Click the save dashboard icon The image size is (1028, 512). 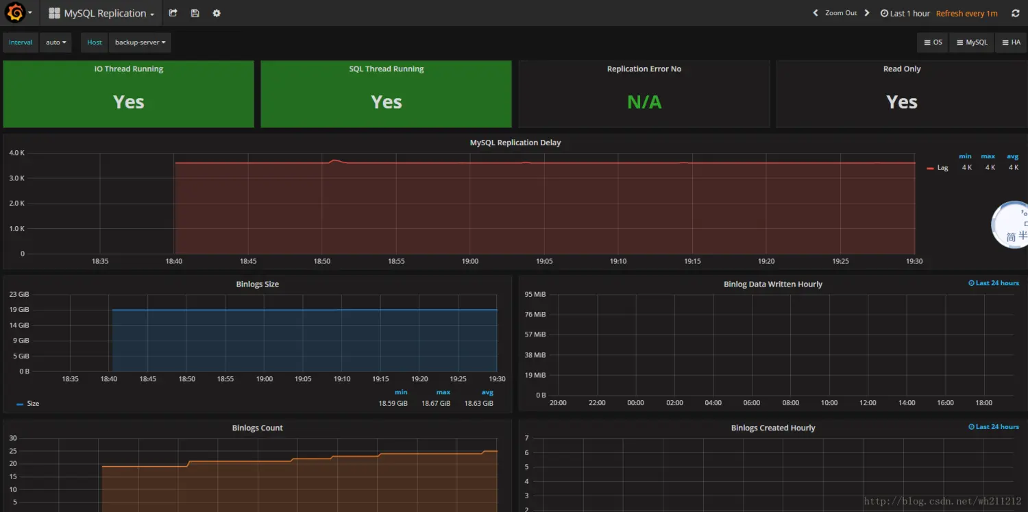pyautogui.click(x=195, y=13)
